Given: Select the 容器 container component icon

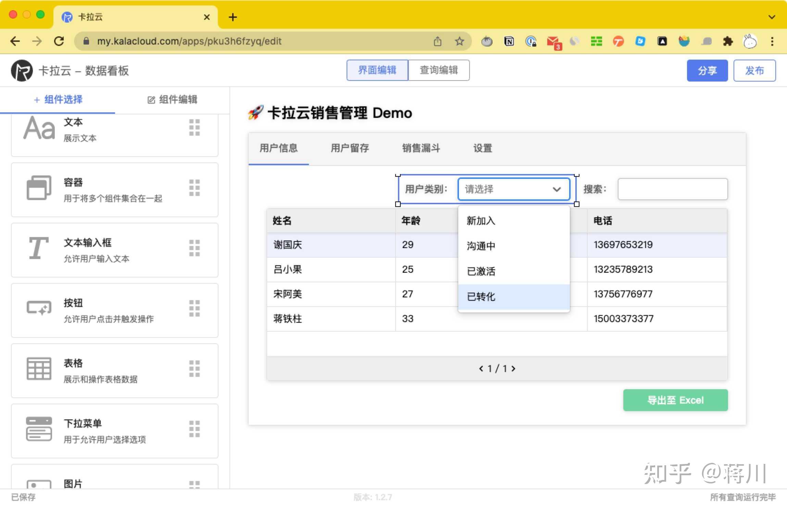Looking at the screenshot, I should pos(38,188).
